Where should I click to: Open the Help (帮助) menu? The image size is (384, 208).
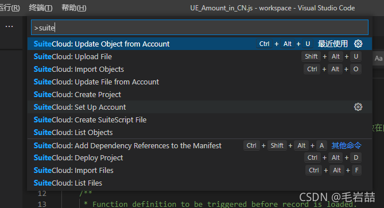[73, 8]
